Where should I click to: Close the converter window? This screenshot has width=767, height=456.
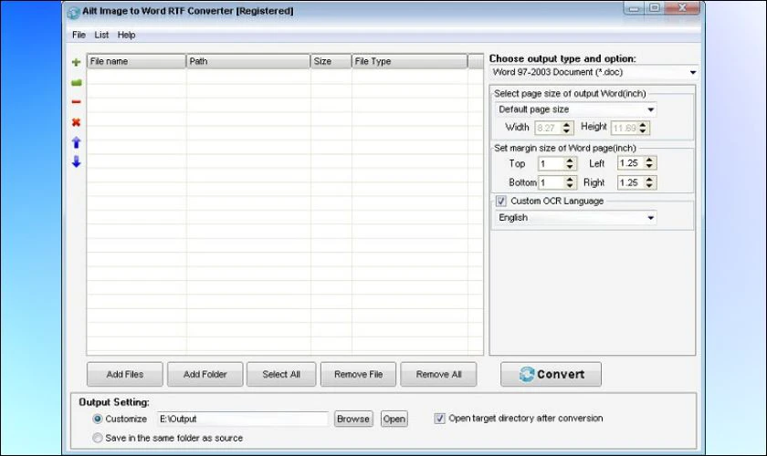(683, 8)
